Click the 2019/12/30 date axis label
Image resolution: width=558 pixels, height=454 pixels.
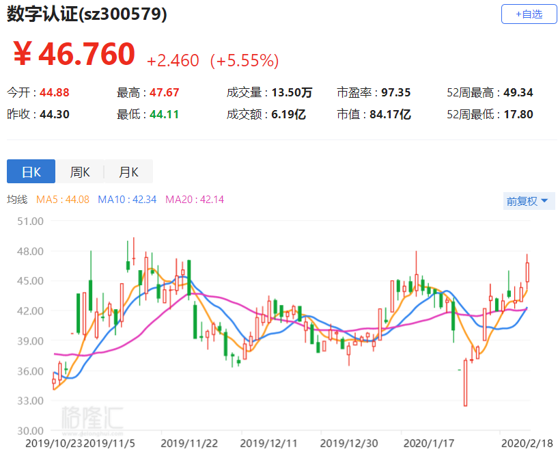pyautogui.click(x=349, y=443)
